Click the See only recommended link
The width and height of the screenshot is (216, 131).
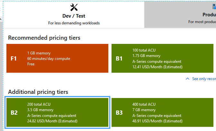pos(203,79)
